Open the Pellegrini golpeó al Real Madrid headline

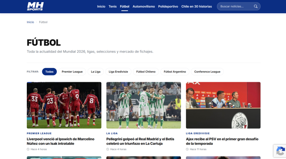click(140, 141)
